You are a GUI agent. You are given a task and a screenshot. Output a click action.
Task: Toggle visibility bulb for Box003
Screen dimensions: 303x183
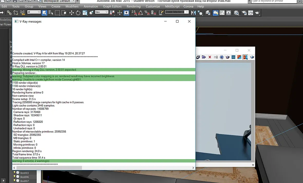[x=14, y=172]
